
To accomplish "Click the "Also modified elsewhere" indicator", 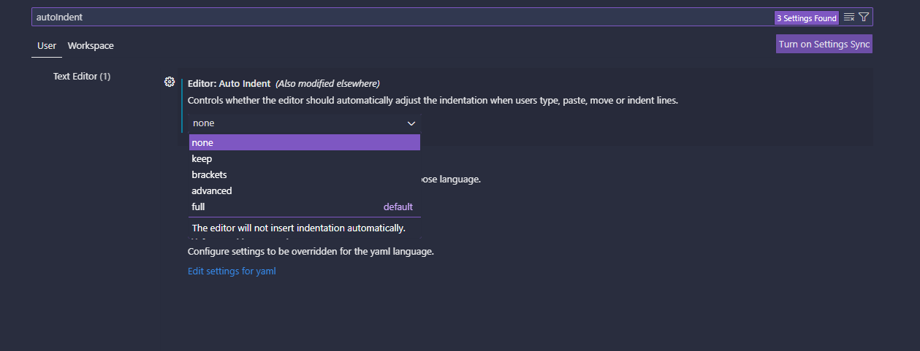I will [327, 83].
